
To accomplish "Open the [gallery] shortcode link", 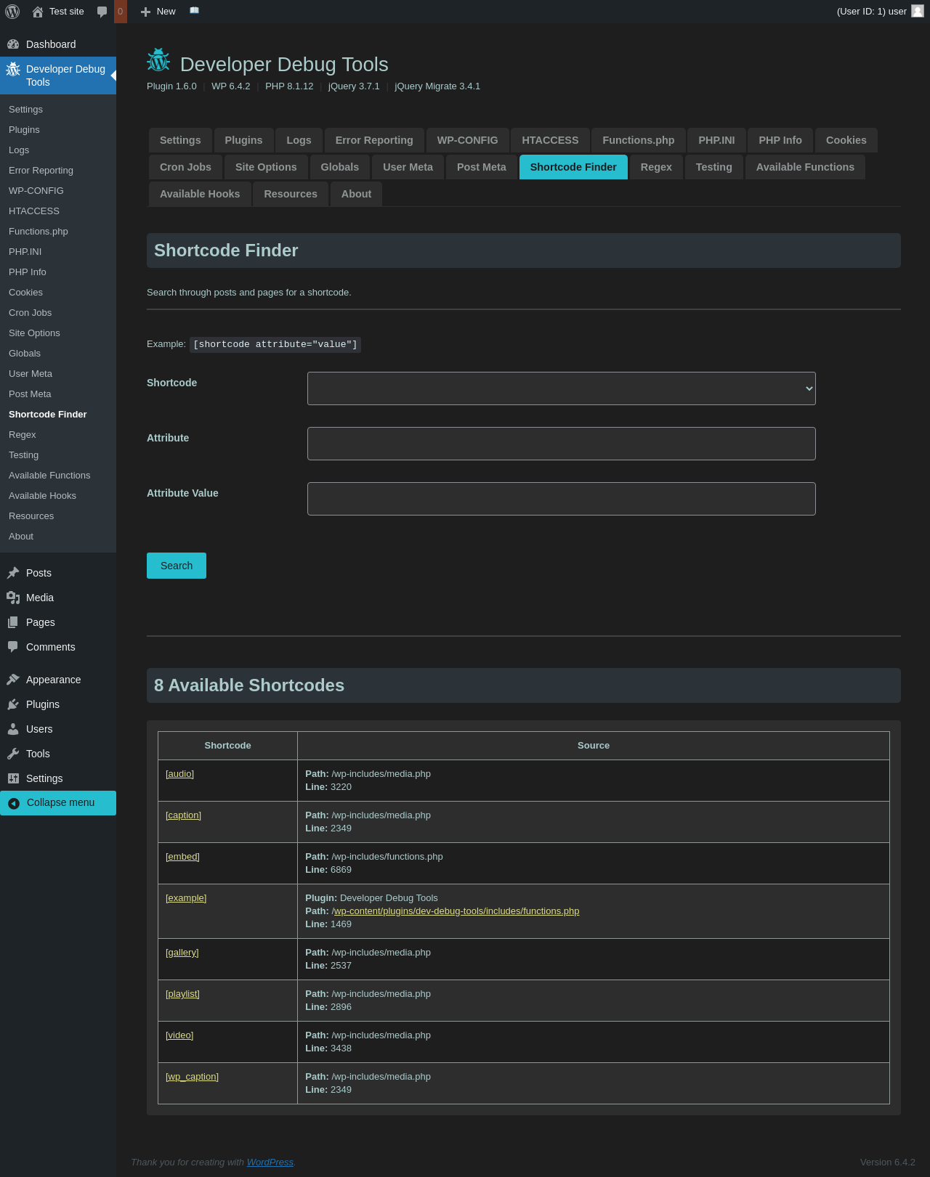I will point(182,953).
